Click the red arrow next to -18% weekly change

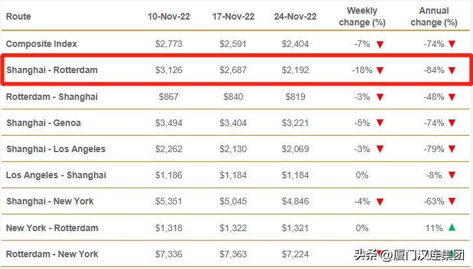[380, 71]
